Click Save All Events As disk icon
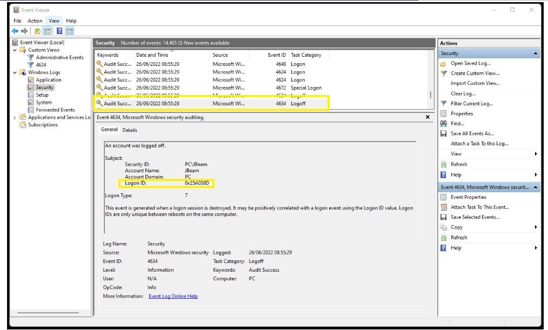The height and width of the screenshot is (330, 548). [444, 134]
